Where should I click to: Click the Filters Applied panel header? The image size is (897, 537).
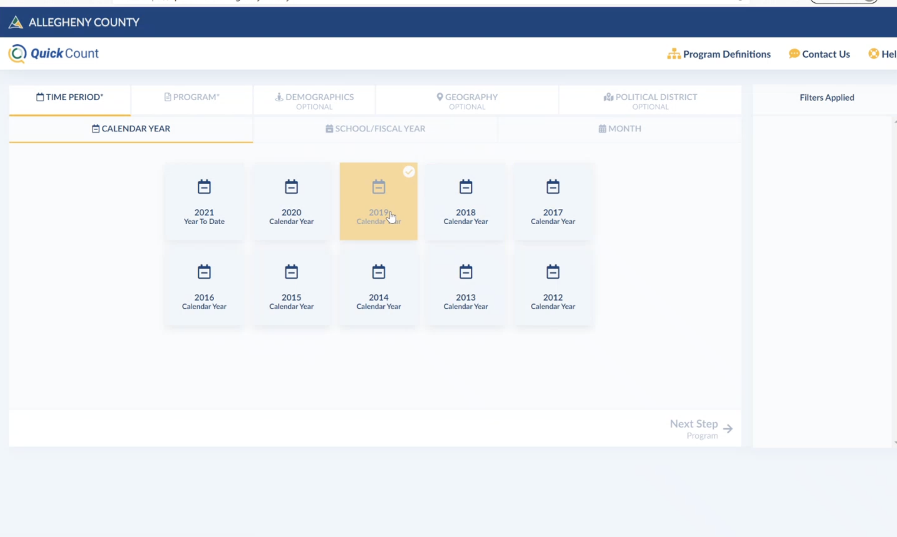point(827,97)
